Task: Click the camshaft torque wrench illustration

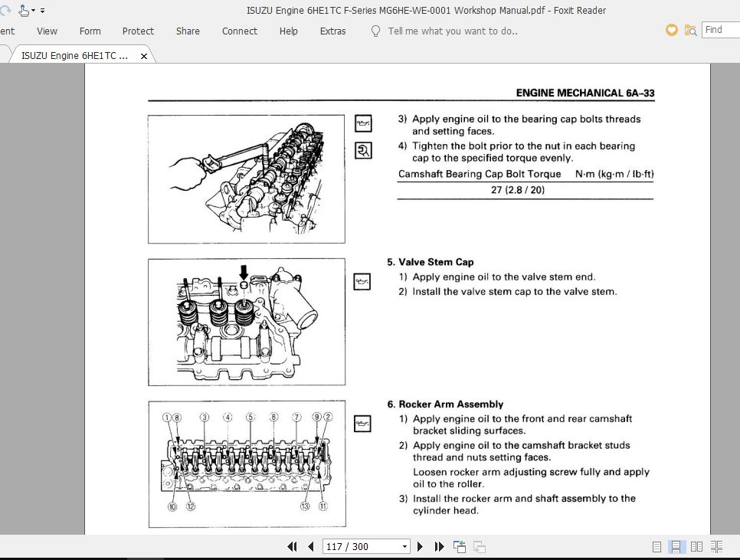Action: pyautogui.click(x=247, y=179)
